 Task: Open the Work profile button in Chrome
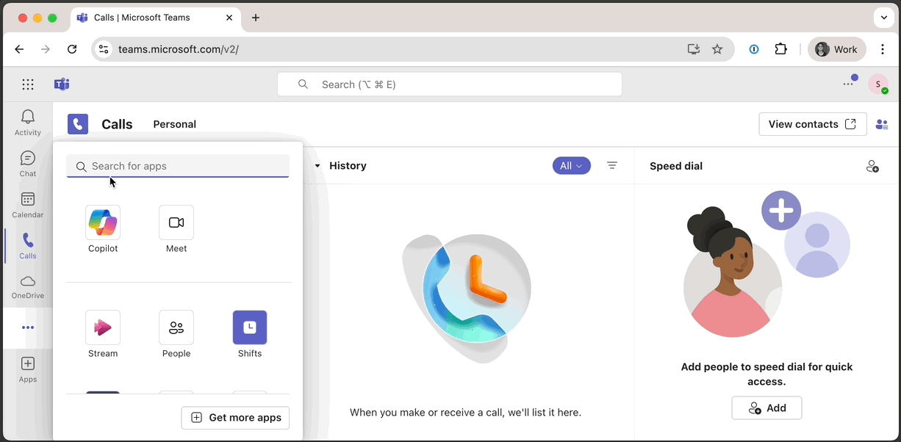[x=837, y=49]
